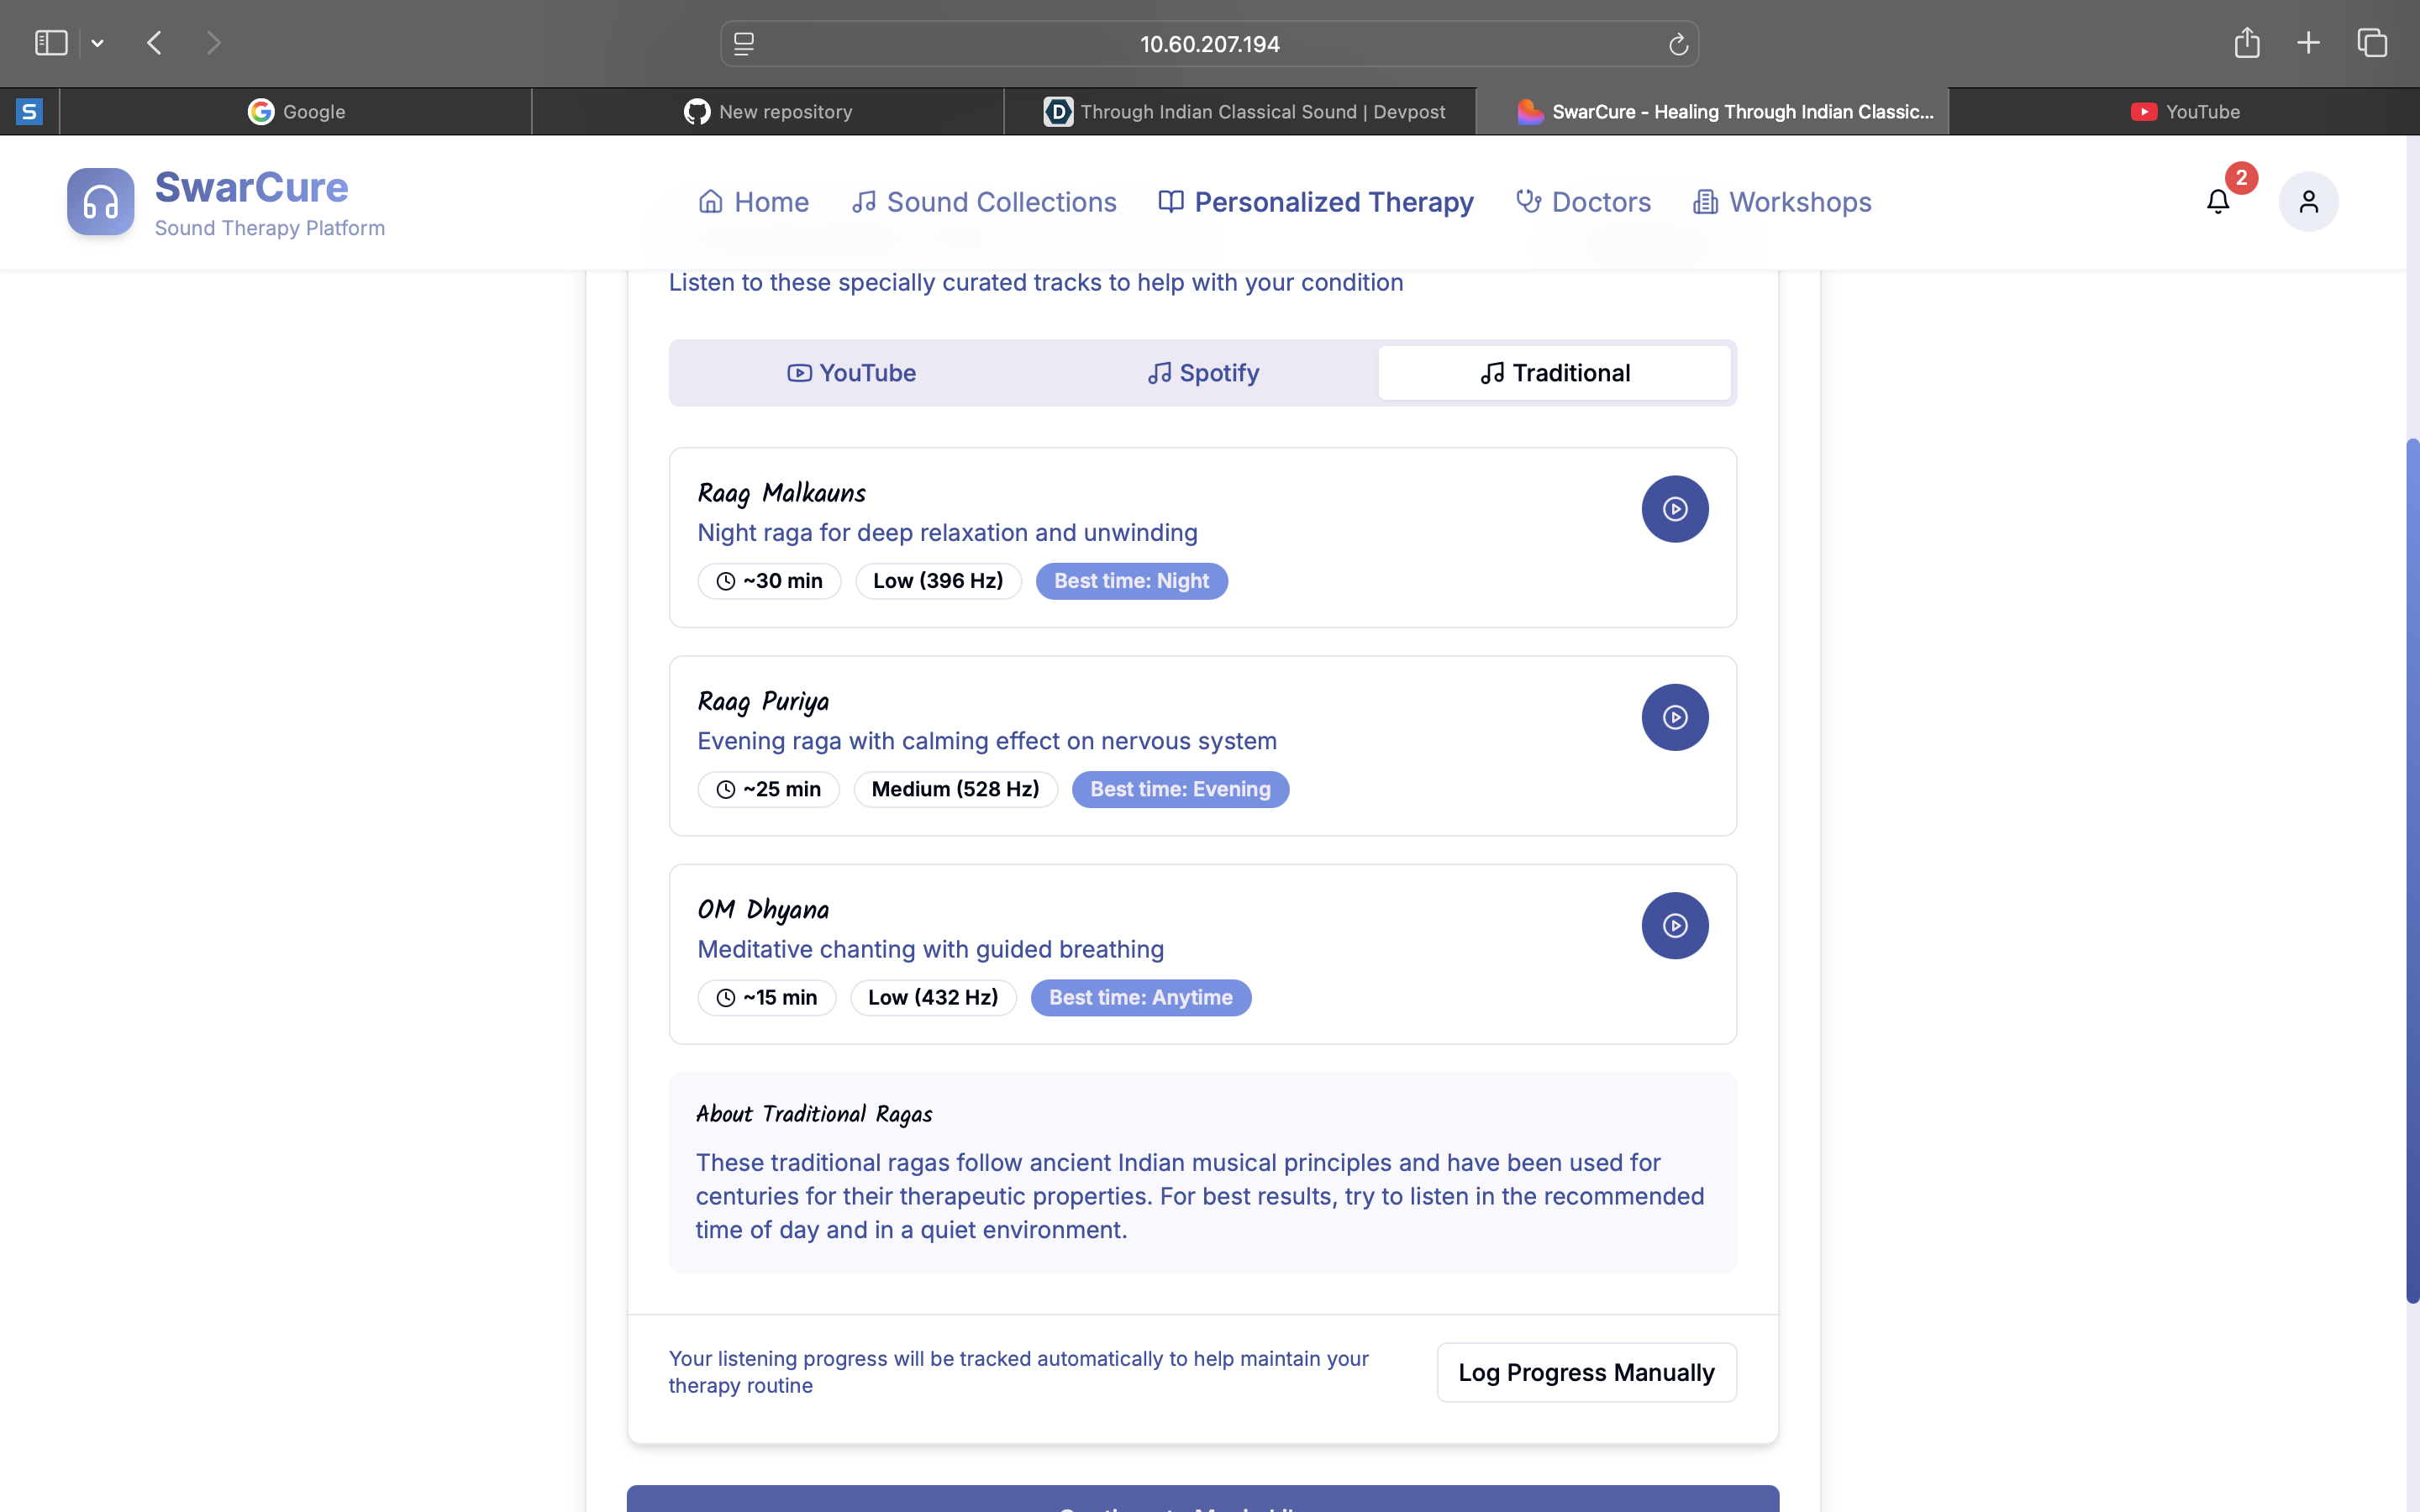
Task: Expand the sidebar dropdown chevron
Action: point(98,43)
